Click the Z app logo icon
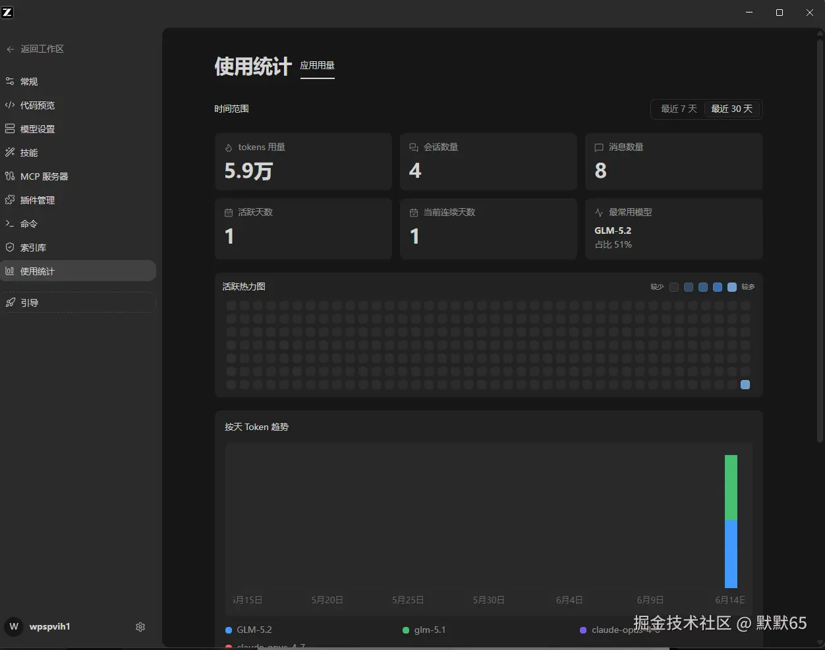The width and height of the screenshot is (825, 650). point(7,12)
